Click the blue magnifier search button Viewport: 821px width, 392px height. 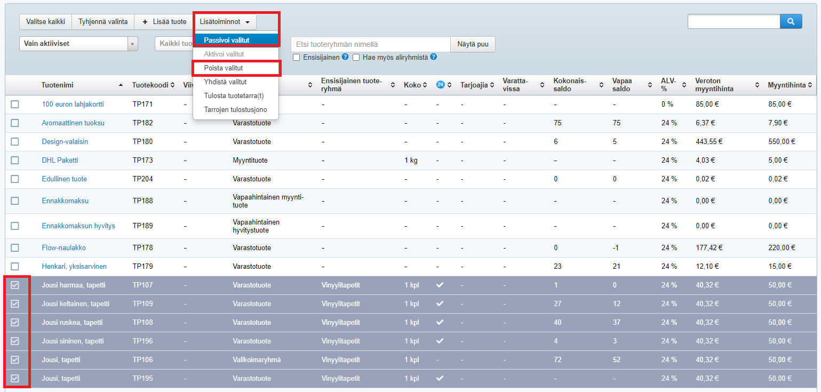click(x=791, y=21)
